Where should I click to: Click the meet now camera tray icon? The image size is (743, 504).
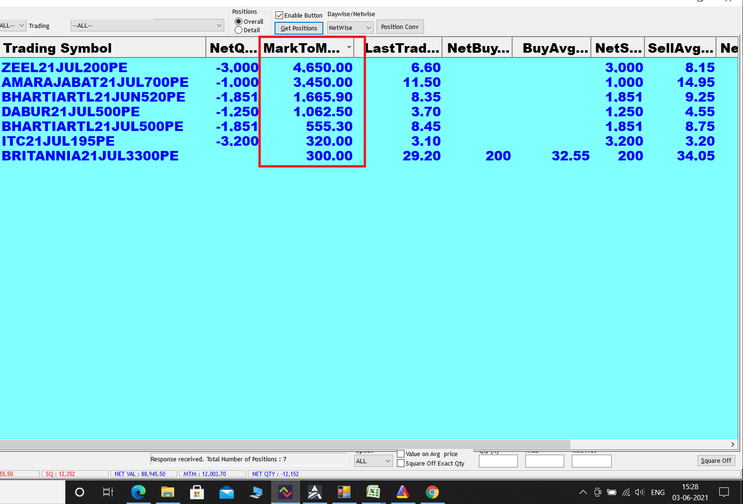(598, 492)
